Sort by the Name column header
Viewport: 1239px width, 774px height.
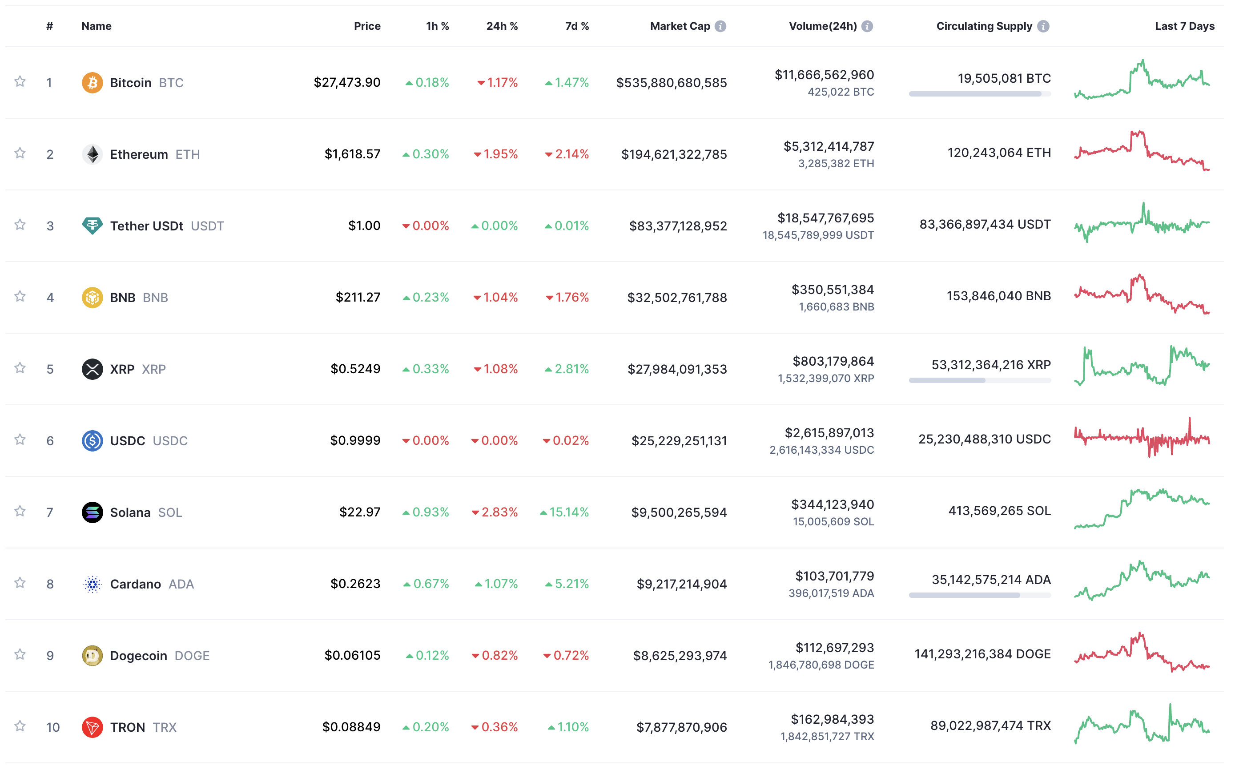pyautogui.click(x=96, y=26)
